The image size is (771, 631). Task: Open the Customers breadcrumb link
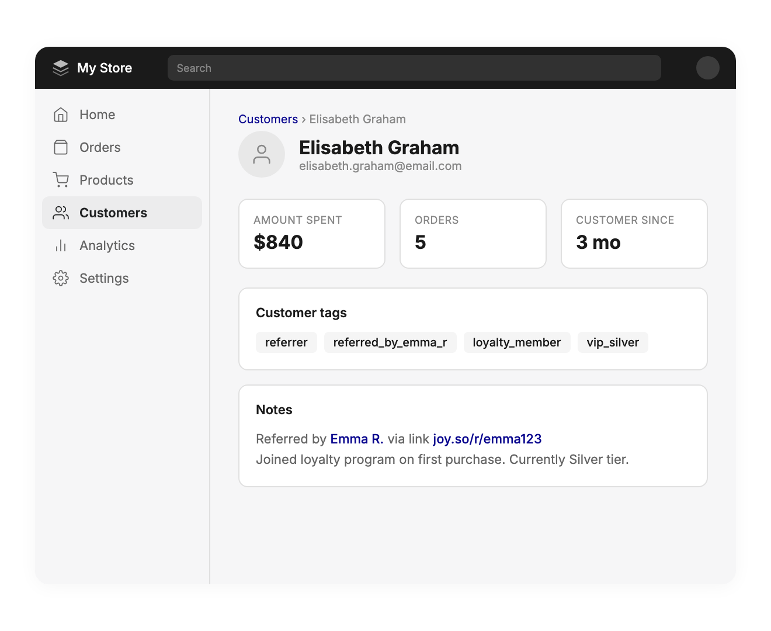coord(268,119)
